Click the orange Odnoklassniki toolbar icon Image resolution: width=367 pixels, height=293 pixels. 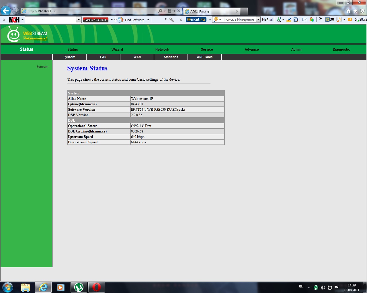[350, 19]
